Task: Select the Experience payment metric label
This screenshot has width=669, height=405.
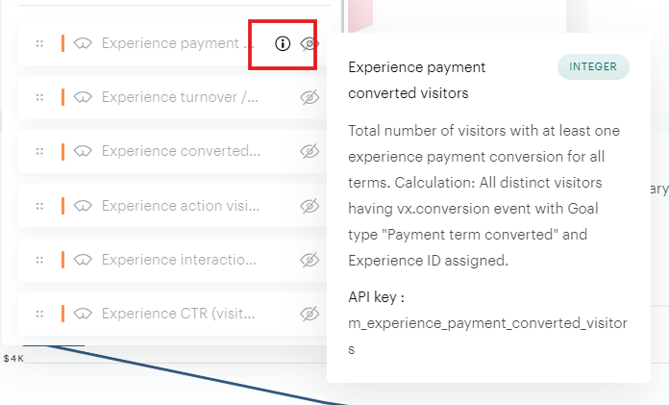Action: (170, 43)
